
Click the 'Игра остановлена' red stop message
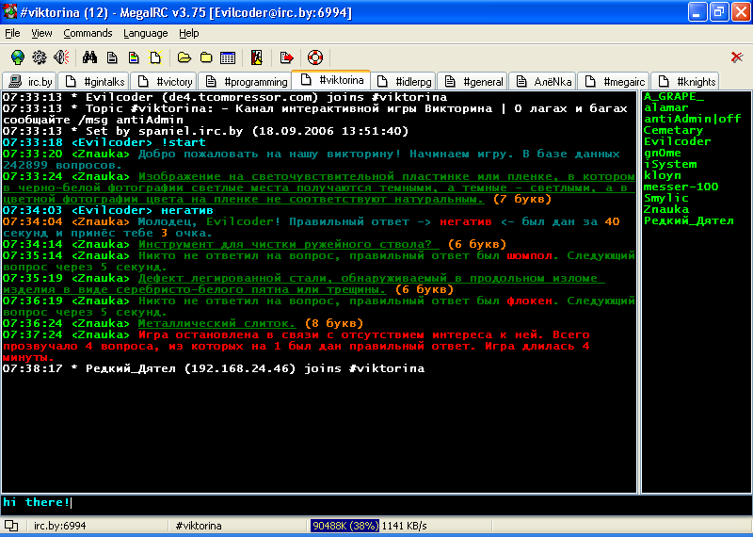(x=296, y=346)
